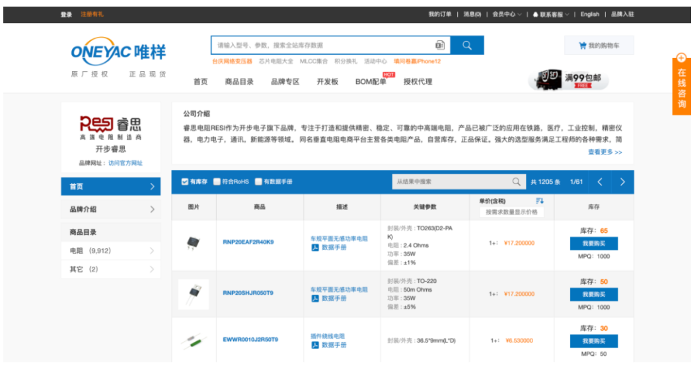Click the 芯片电阻大全 hot search link
The image size is (695, 392).
[275, 61]
